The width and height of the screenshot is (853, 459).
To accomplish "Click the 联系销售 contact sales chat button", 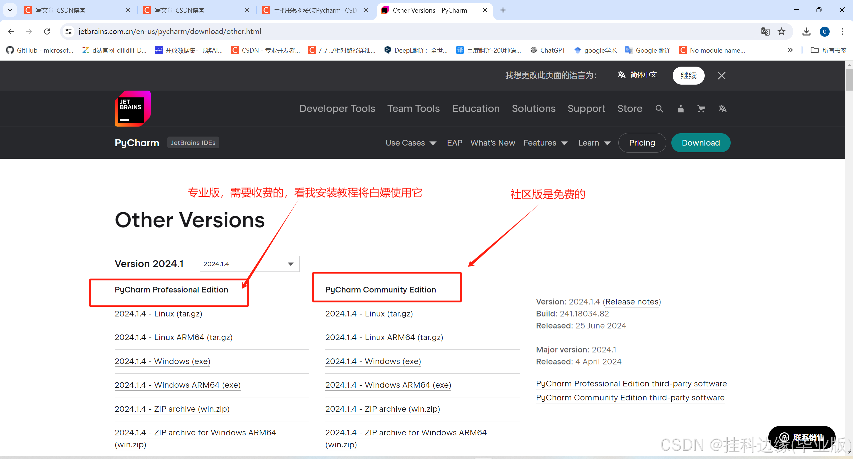I will pyautogui.click(x=802, y=437).
